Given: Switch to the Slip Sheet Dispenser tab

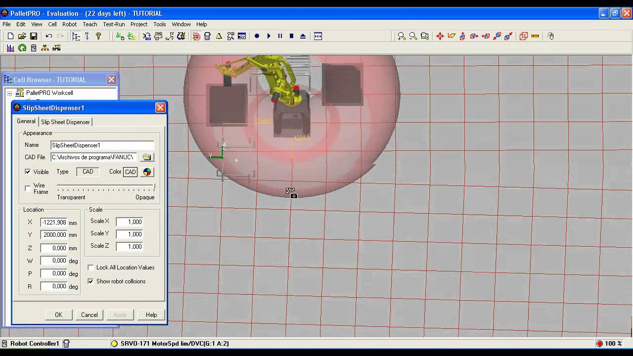Looking at the screenshot, I should [65, 122].
